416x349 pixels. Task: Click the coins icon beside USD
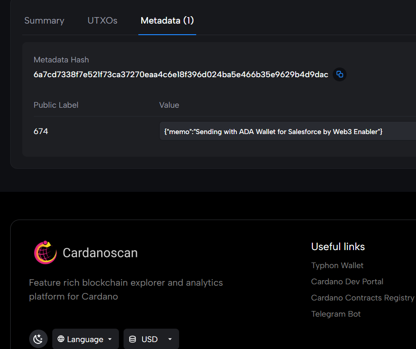(132, 339)
